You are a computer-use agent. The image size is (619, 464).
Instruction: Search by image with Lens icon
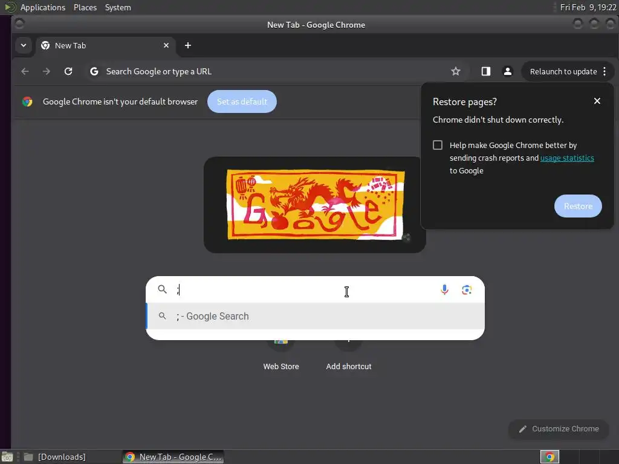[x=467, y=289]
